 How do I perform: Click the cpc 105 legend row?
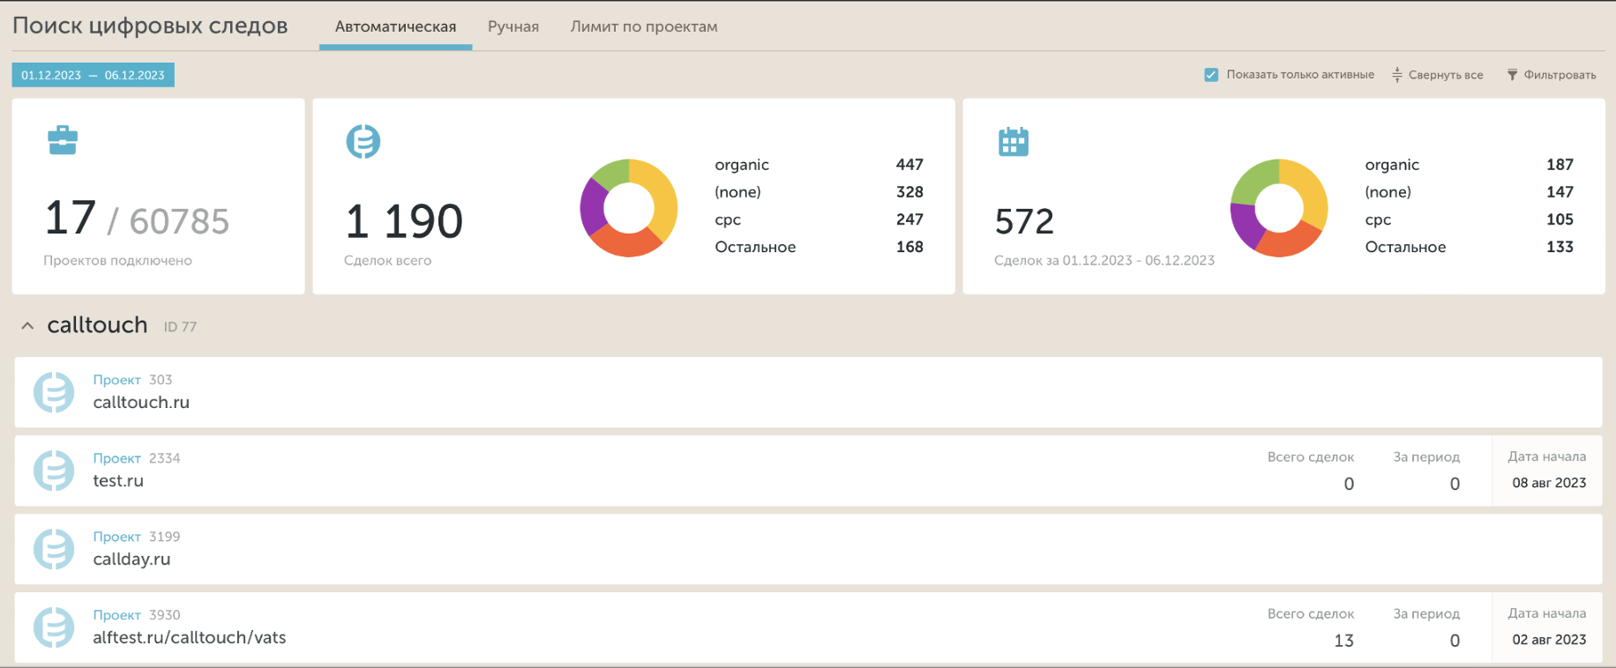click(1469, 219)
